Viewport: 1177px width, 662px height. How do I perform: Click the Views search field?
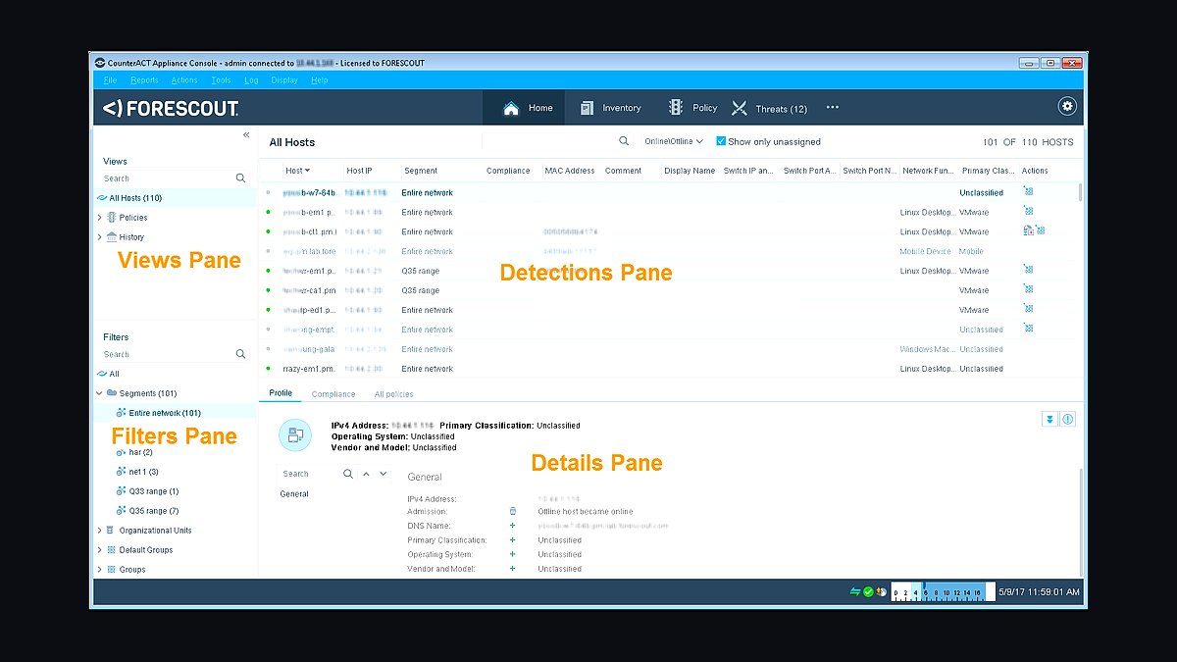pos(167,178)
